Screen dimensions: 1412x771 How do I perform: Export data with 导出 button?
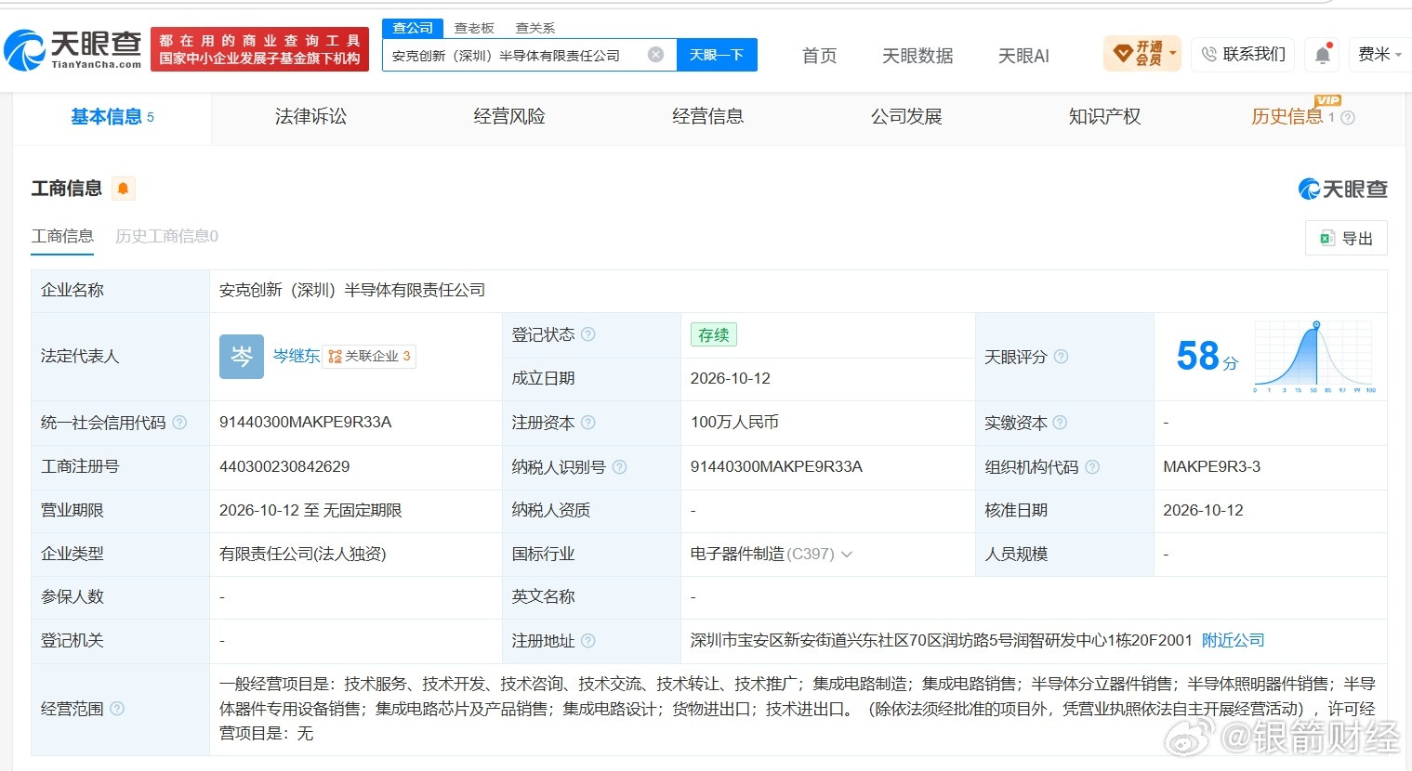1346,239
